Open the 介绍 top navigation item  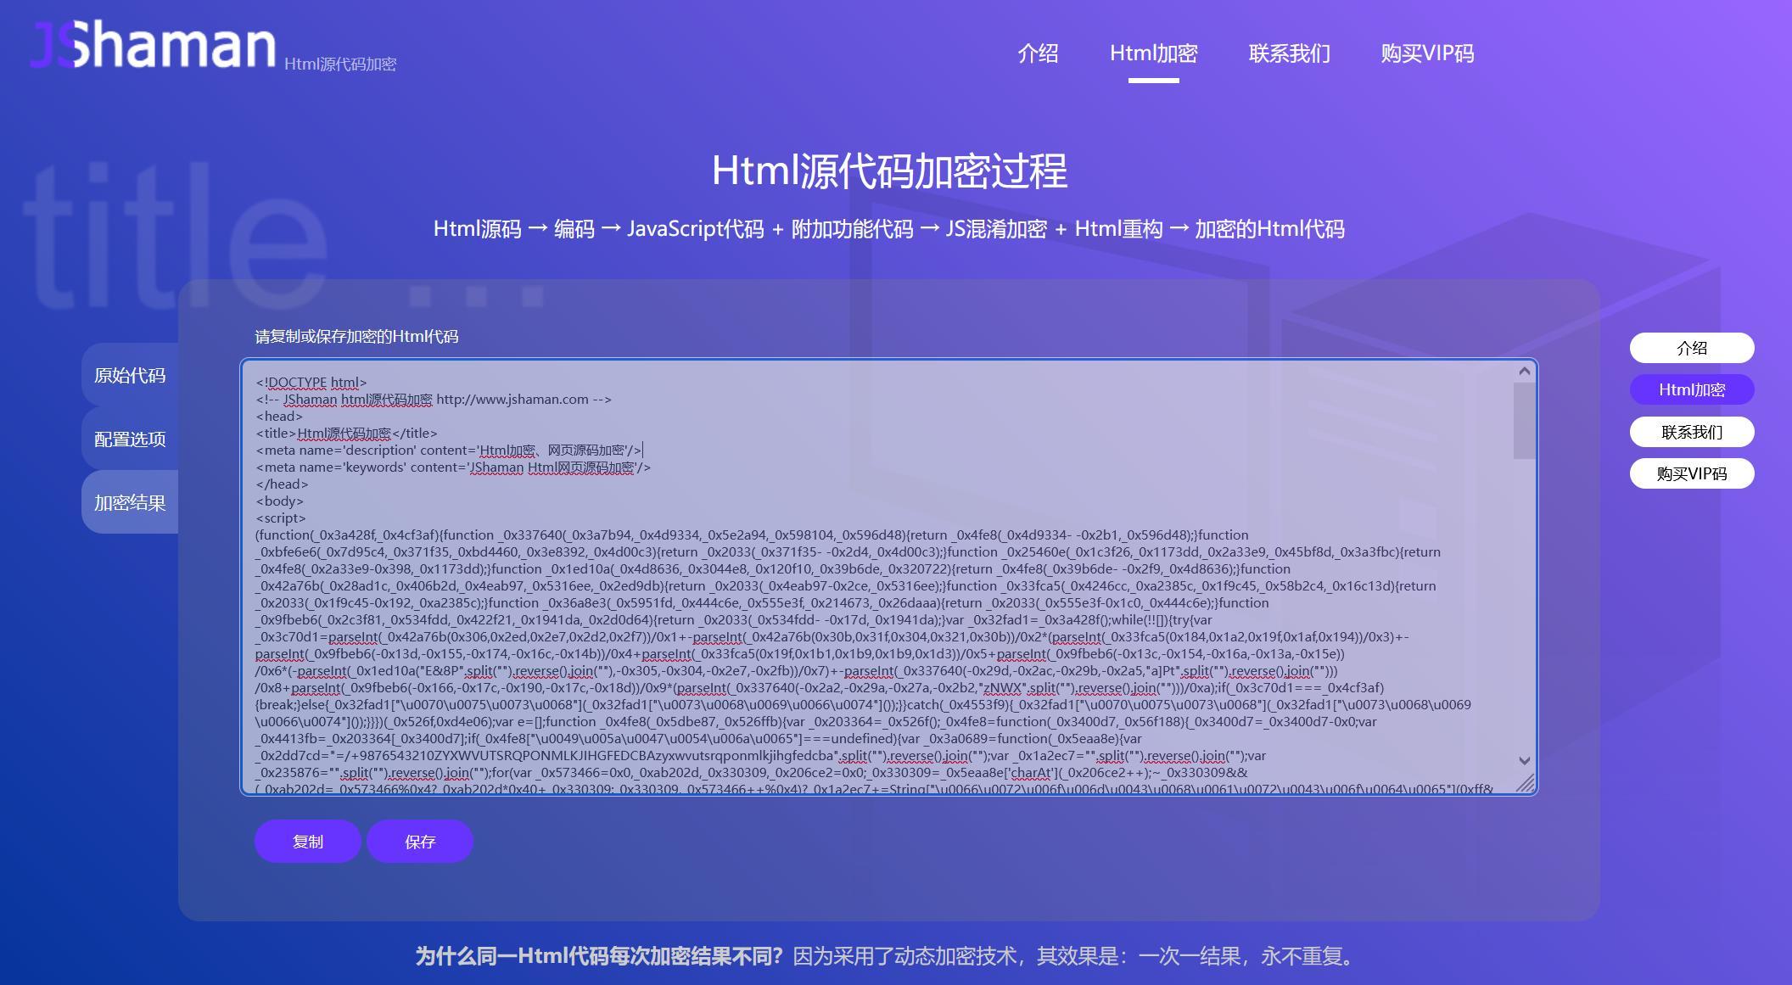pyautogui.click(x=1038, y=53)
